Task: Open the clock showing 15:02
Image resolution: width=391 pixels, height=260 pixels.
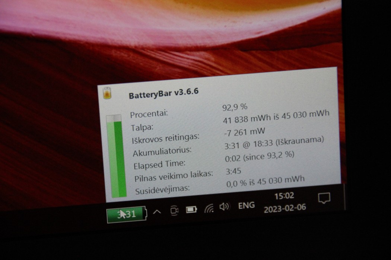Action: pyautogui.click(x=284, y=196)
